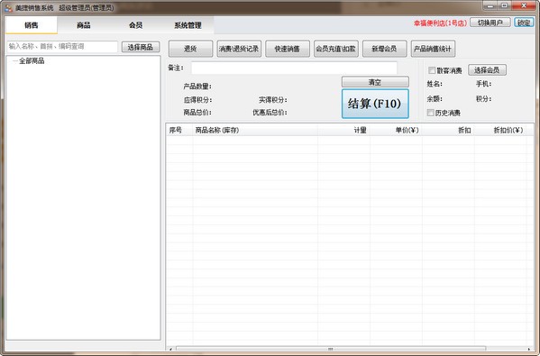Click the application icon in the title bar
This screenshot has height=356, width=540.
click(8, 7)
